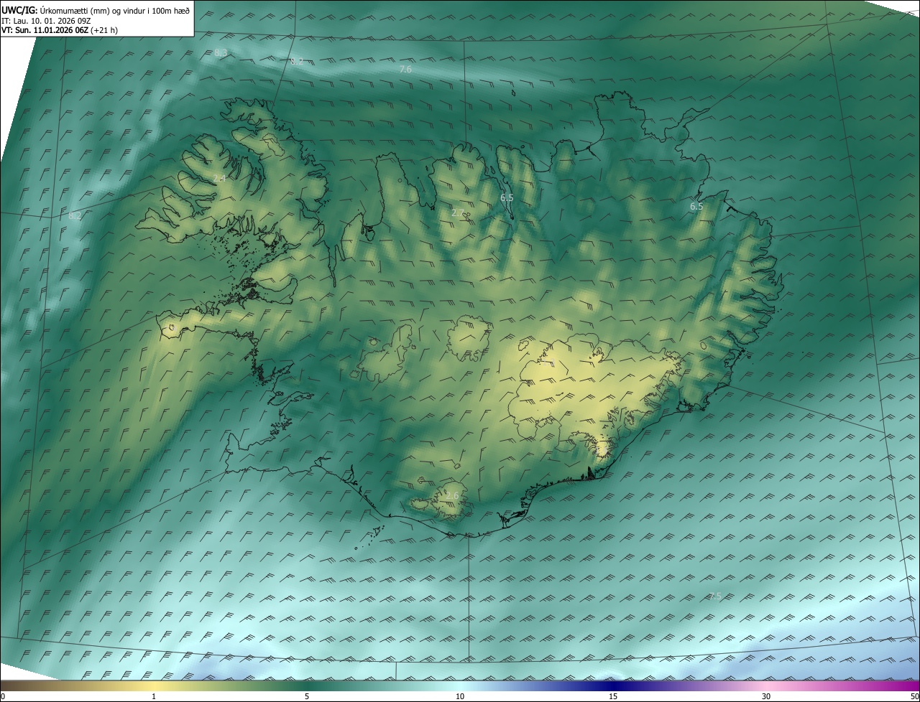Click the colorbar tick label 0

3,696
